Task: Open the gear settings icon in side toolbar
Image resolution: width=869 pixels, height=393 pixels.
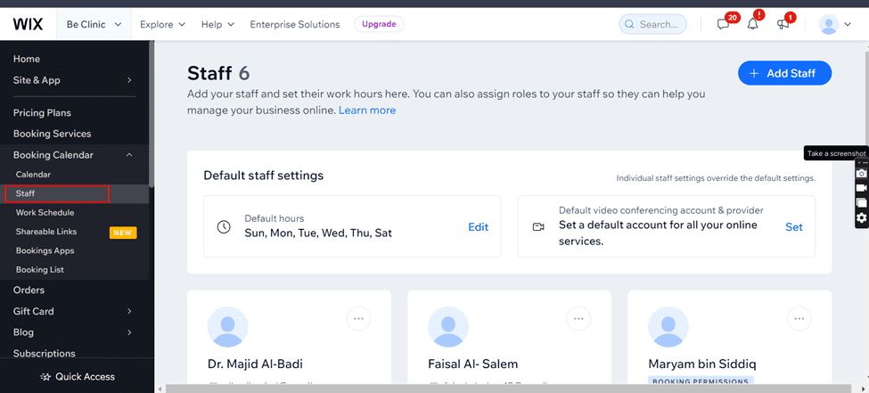Action: coord(861,217)
